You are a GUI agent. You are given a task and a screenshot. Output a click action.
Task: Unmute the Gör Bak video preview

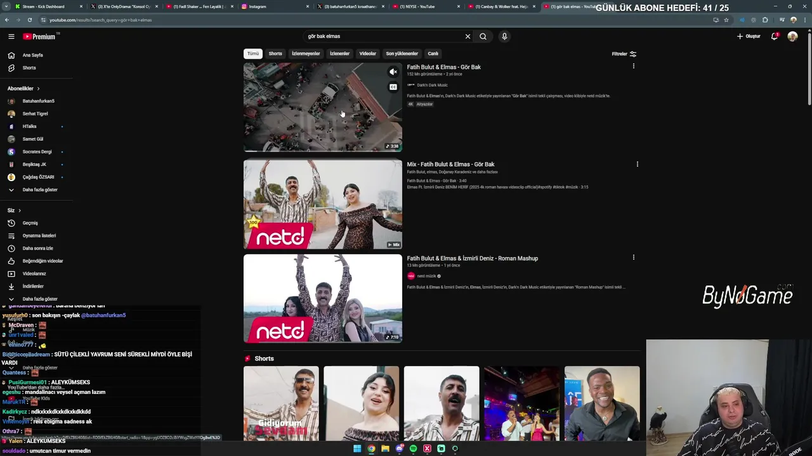tap(393, 72)
